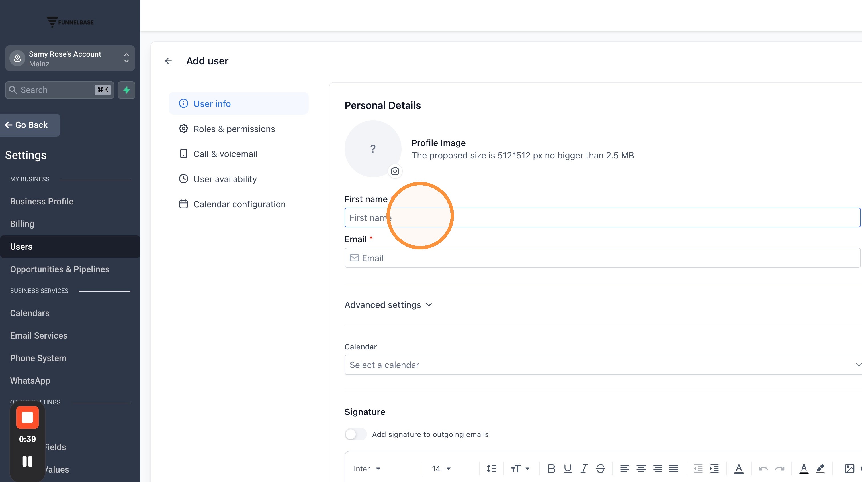Align signature text right
This screenshot has width=862, height=482.
pos(657,469)
